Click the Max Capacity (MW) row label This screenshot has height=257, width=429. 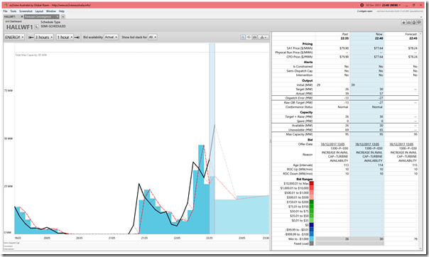pyautogui.click(x=299, y=134)
